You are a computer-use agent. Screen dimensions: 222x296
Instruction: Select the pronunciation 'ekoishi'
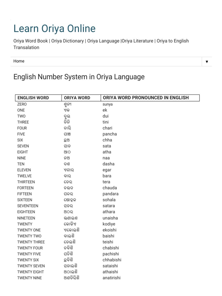110,230
